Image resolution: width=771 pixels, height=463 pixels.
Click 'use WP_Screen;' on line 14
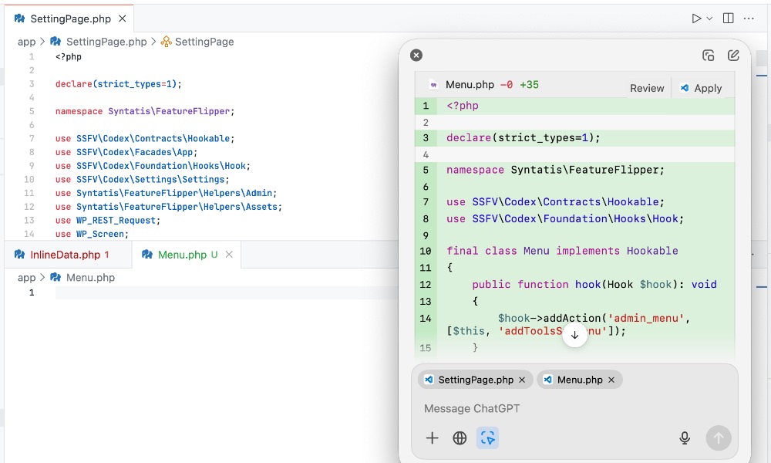(x=92, y=235)
